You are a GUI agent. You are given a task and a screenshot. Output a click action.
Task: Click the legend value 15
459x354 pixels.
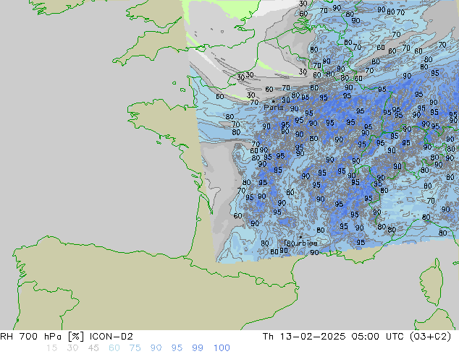51,348
